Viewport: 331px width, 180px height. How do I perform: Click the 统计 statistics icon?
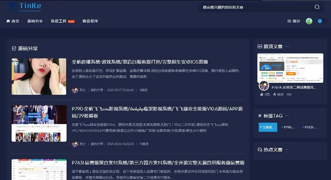(289, 21)
